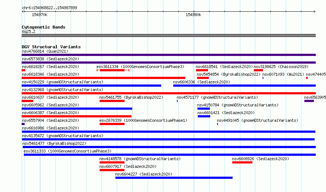326x192 pixels.
Task: Click nsv4150784 (gnomADStructuralVariants) label
Action: pyautogui.click(x=238, y=105)
